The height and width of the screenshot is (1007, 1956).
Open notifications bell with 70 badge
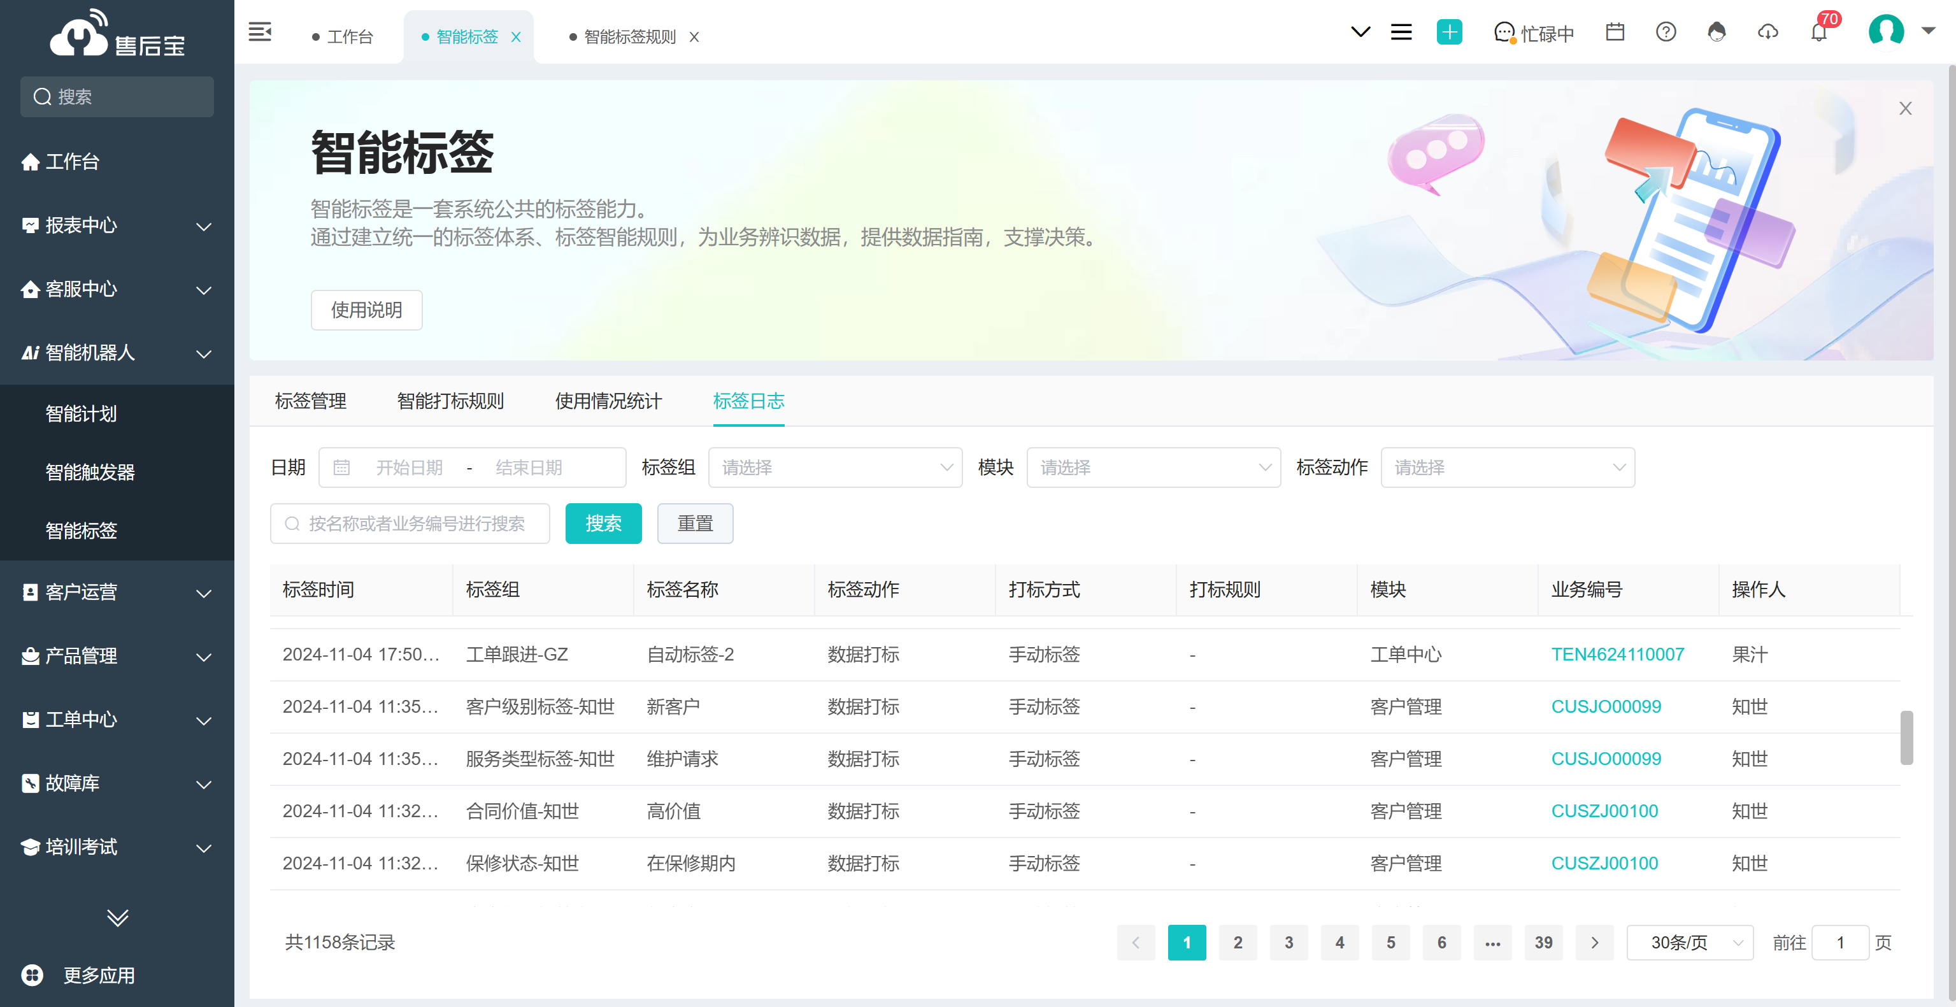click(1819, 32)
